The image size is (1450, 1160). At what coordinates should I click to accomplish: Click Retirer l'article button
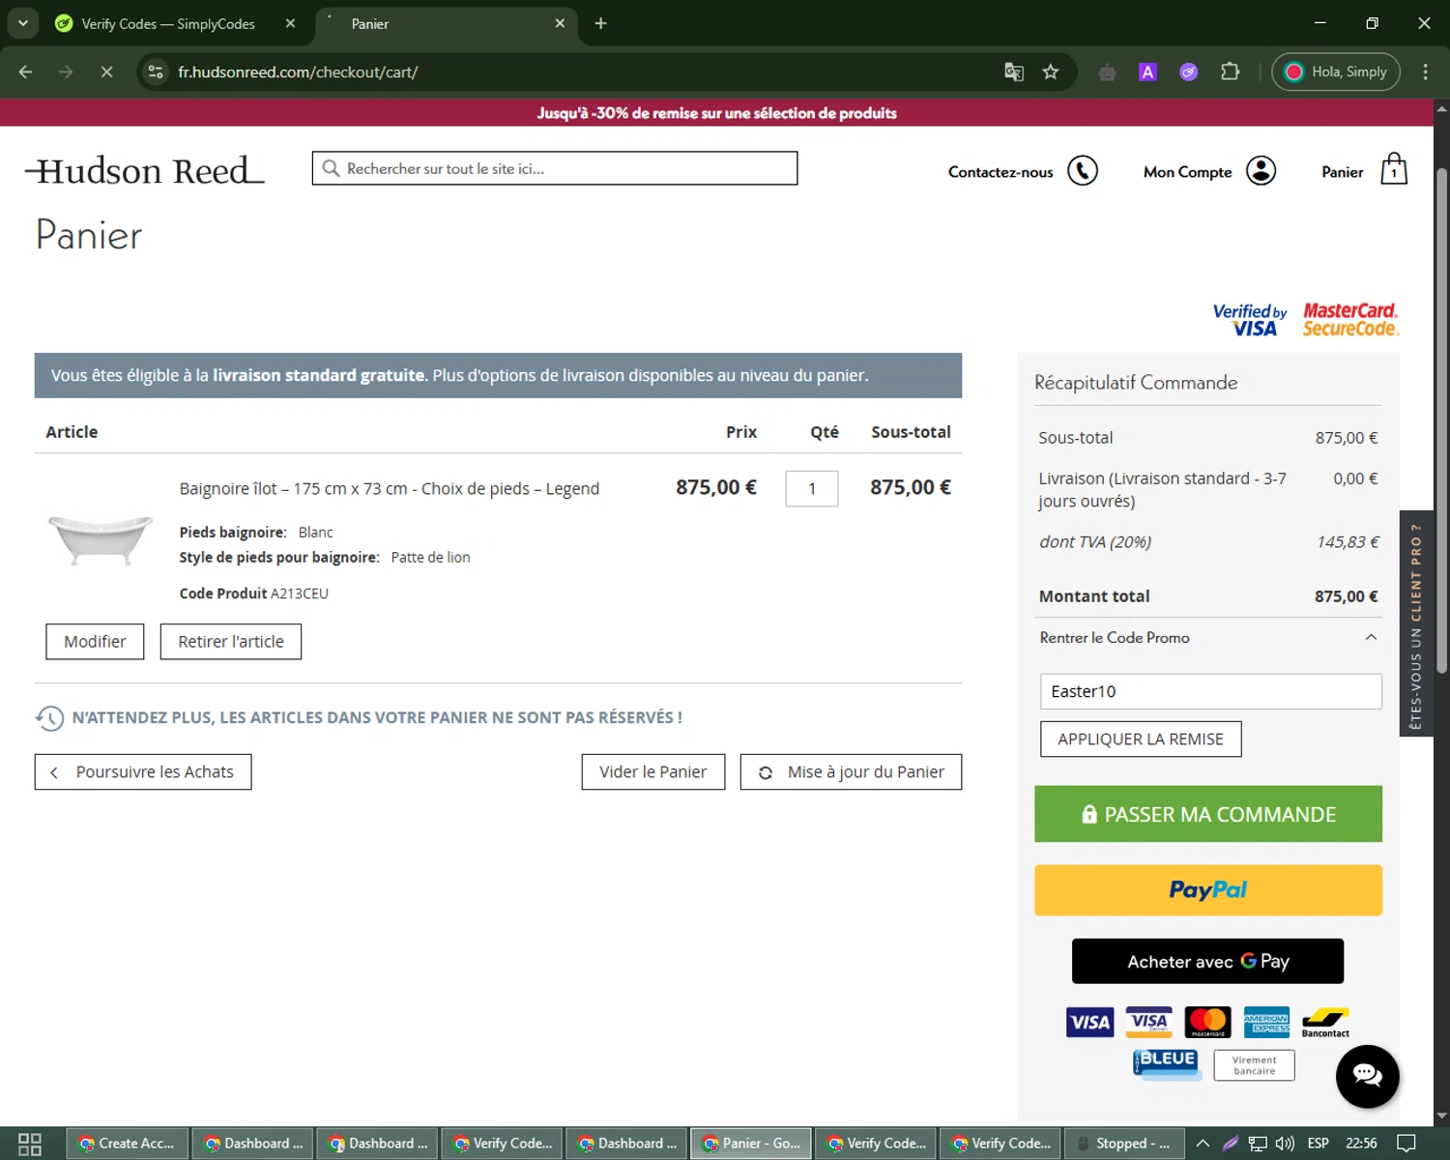(x=231, y=642)
